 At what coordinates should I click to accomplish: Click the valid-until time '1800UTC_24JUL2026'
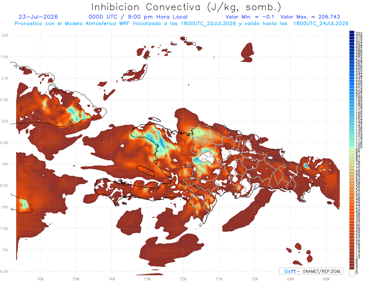point(321,24)
